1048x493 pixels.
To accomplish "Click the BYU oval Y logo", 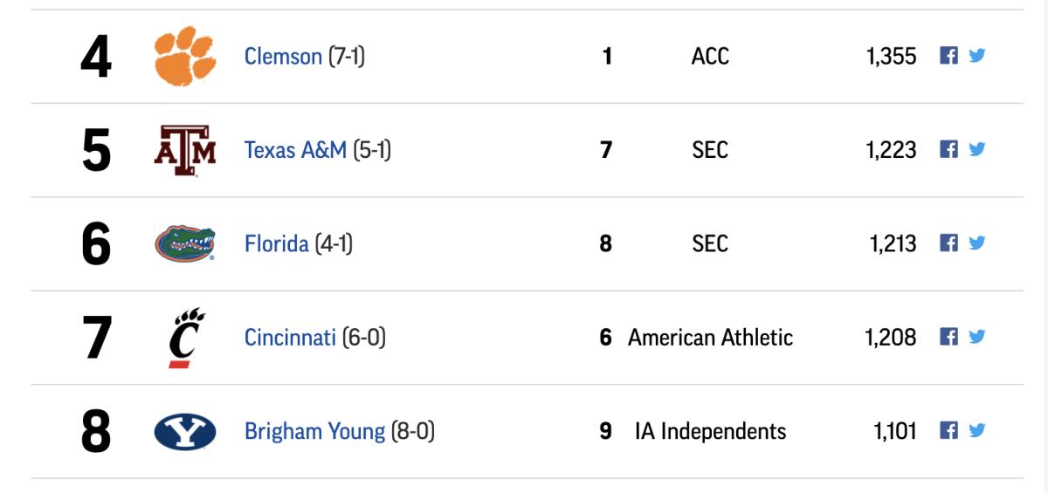I will coord(185,431).
